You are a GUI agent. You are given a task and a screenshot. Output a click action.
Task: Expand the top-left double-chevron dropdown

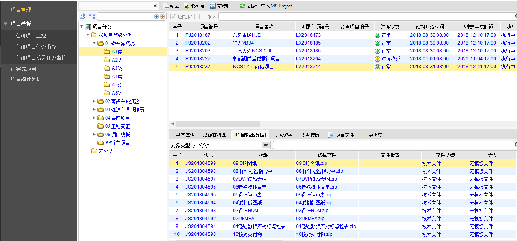click(x=155, y=6)
